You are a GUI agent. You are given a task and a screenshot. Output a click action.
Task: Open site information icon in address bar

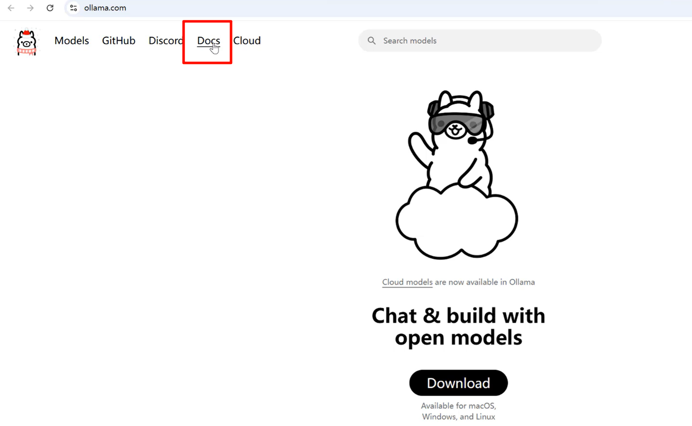[x=74, y=8]
